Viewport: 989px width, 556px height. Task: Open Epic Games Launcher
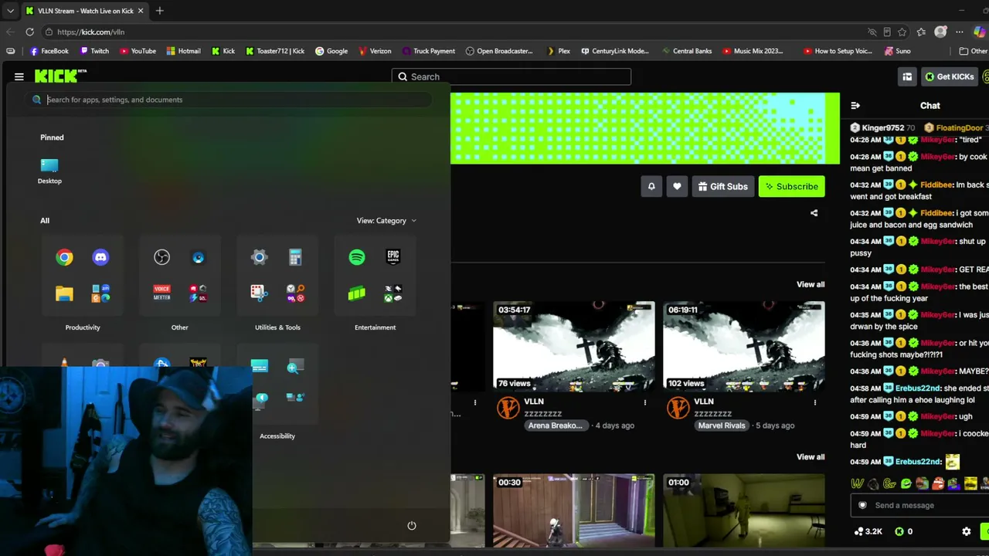tap(393, 257)
